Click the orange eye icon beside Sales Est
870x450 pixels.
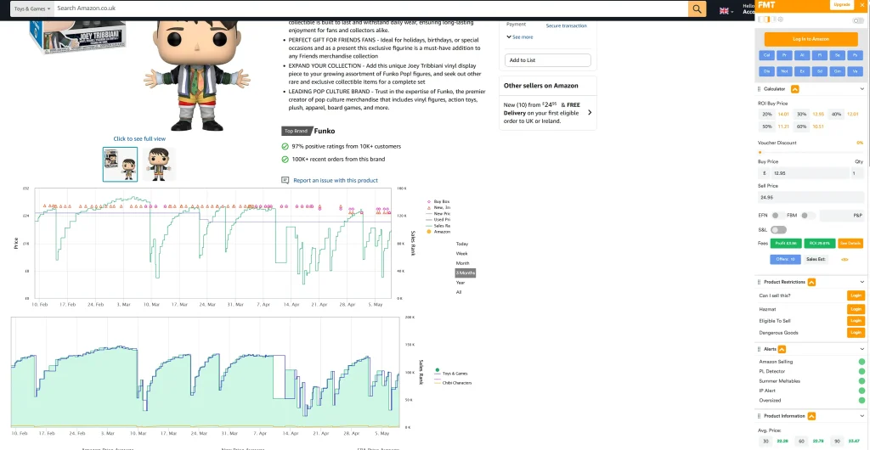845,259
